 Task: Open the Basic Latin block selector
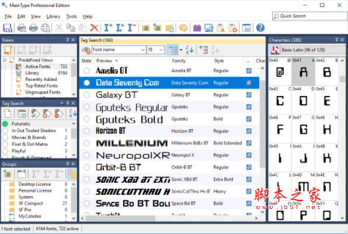313,49
